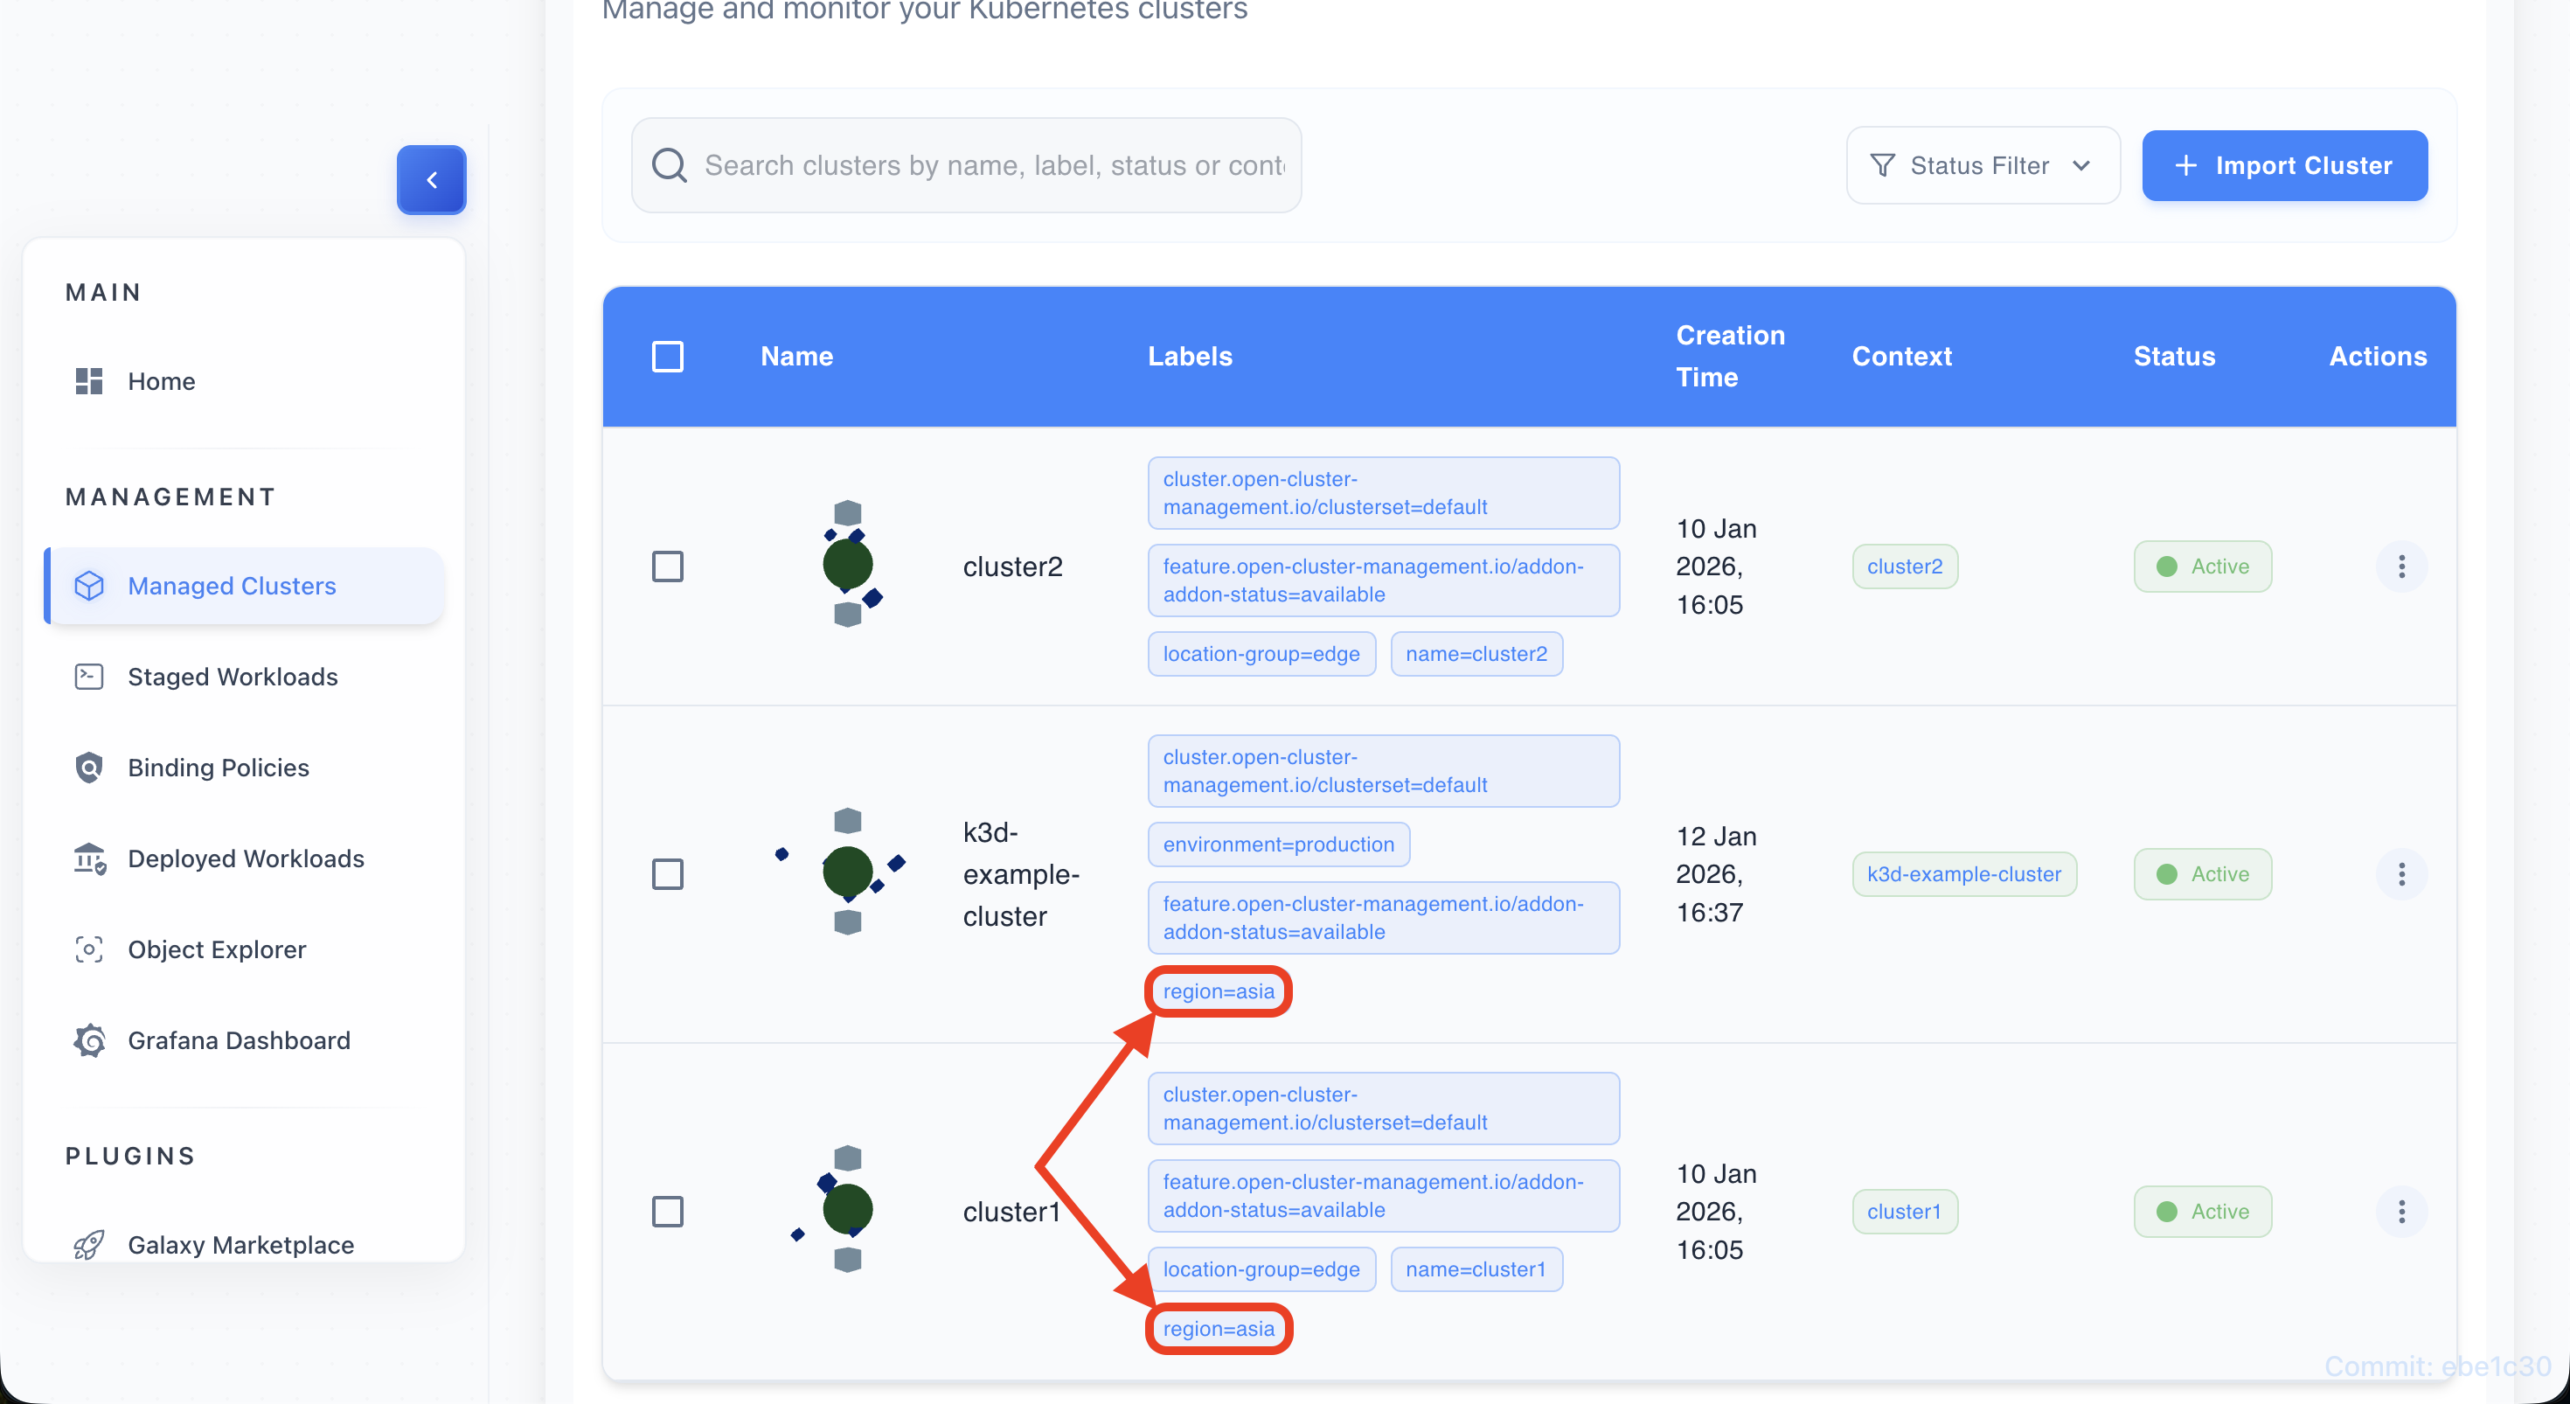
Task: Launch Grafana Dashboard via its gear icon
Action: pos(89,1039)
